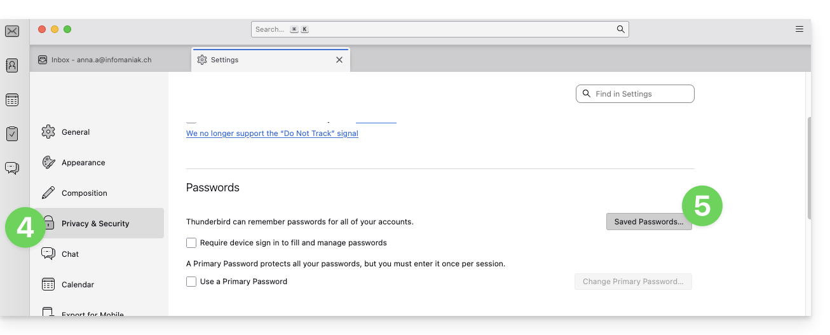Open the Address Book icon

pos(12,65)
